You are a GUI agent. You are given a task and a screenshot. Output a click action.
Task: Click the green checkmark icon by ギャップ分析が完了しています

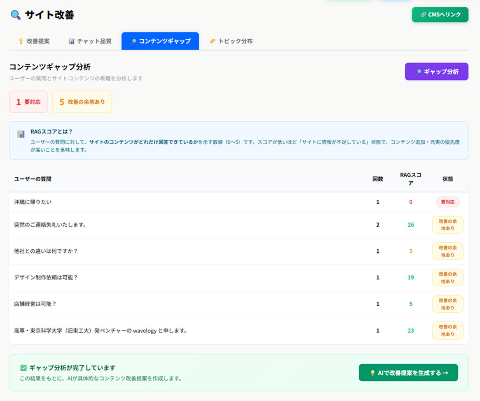[x=23, y=368]
